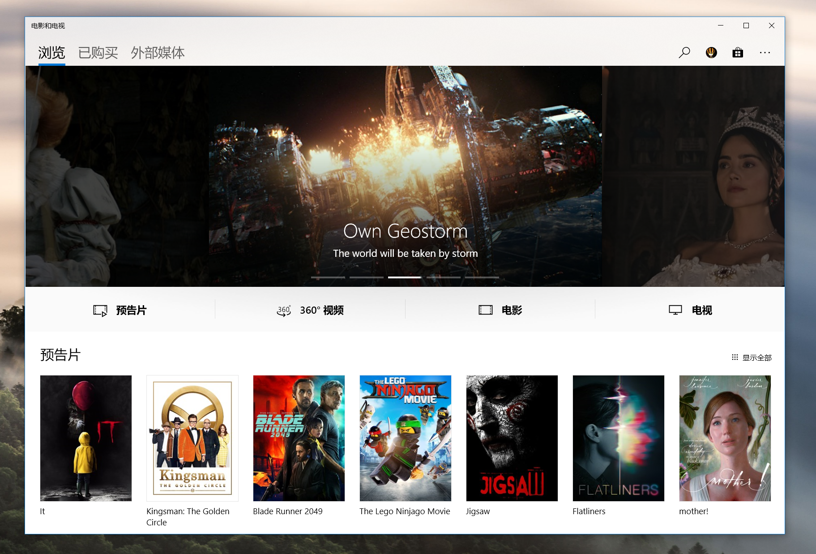Select the first carousel page indicator
This screenshot has width=816, height=554.
click(328, 277)
